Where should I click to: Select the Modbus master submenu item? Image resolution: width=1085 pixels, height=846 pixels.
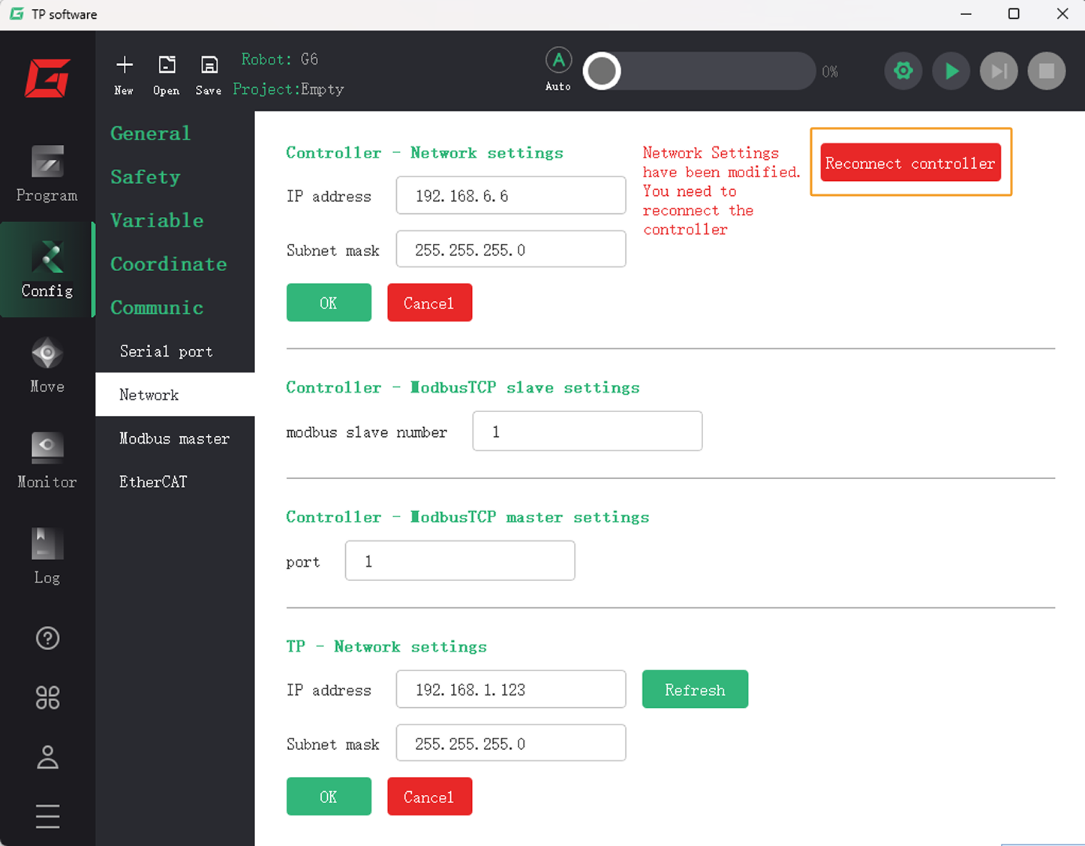(174, 438)
